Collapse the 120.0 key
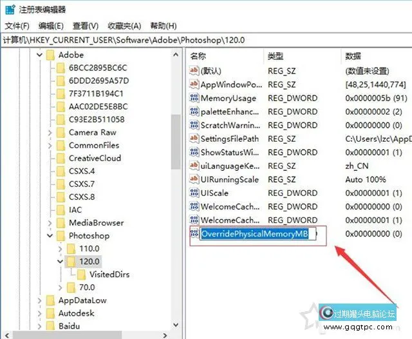The height and width of the screenshot is (339, 412). (x=60, y=262)
